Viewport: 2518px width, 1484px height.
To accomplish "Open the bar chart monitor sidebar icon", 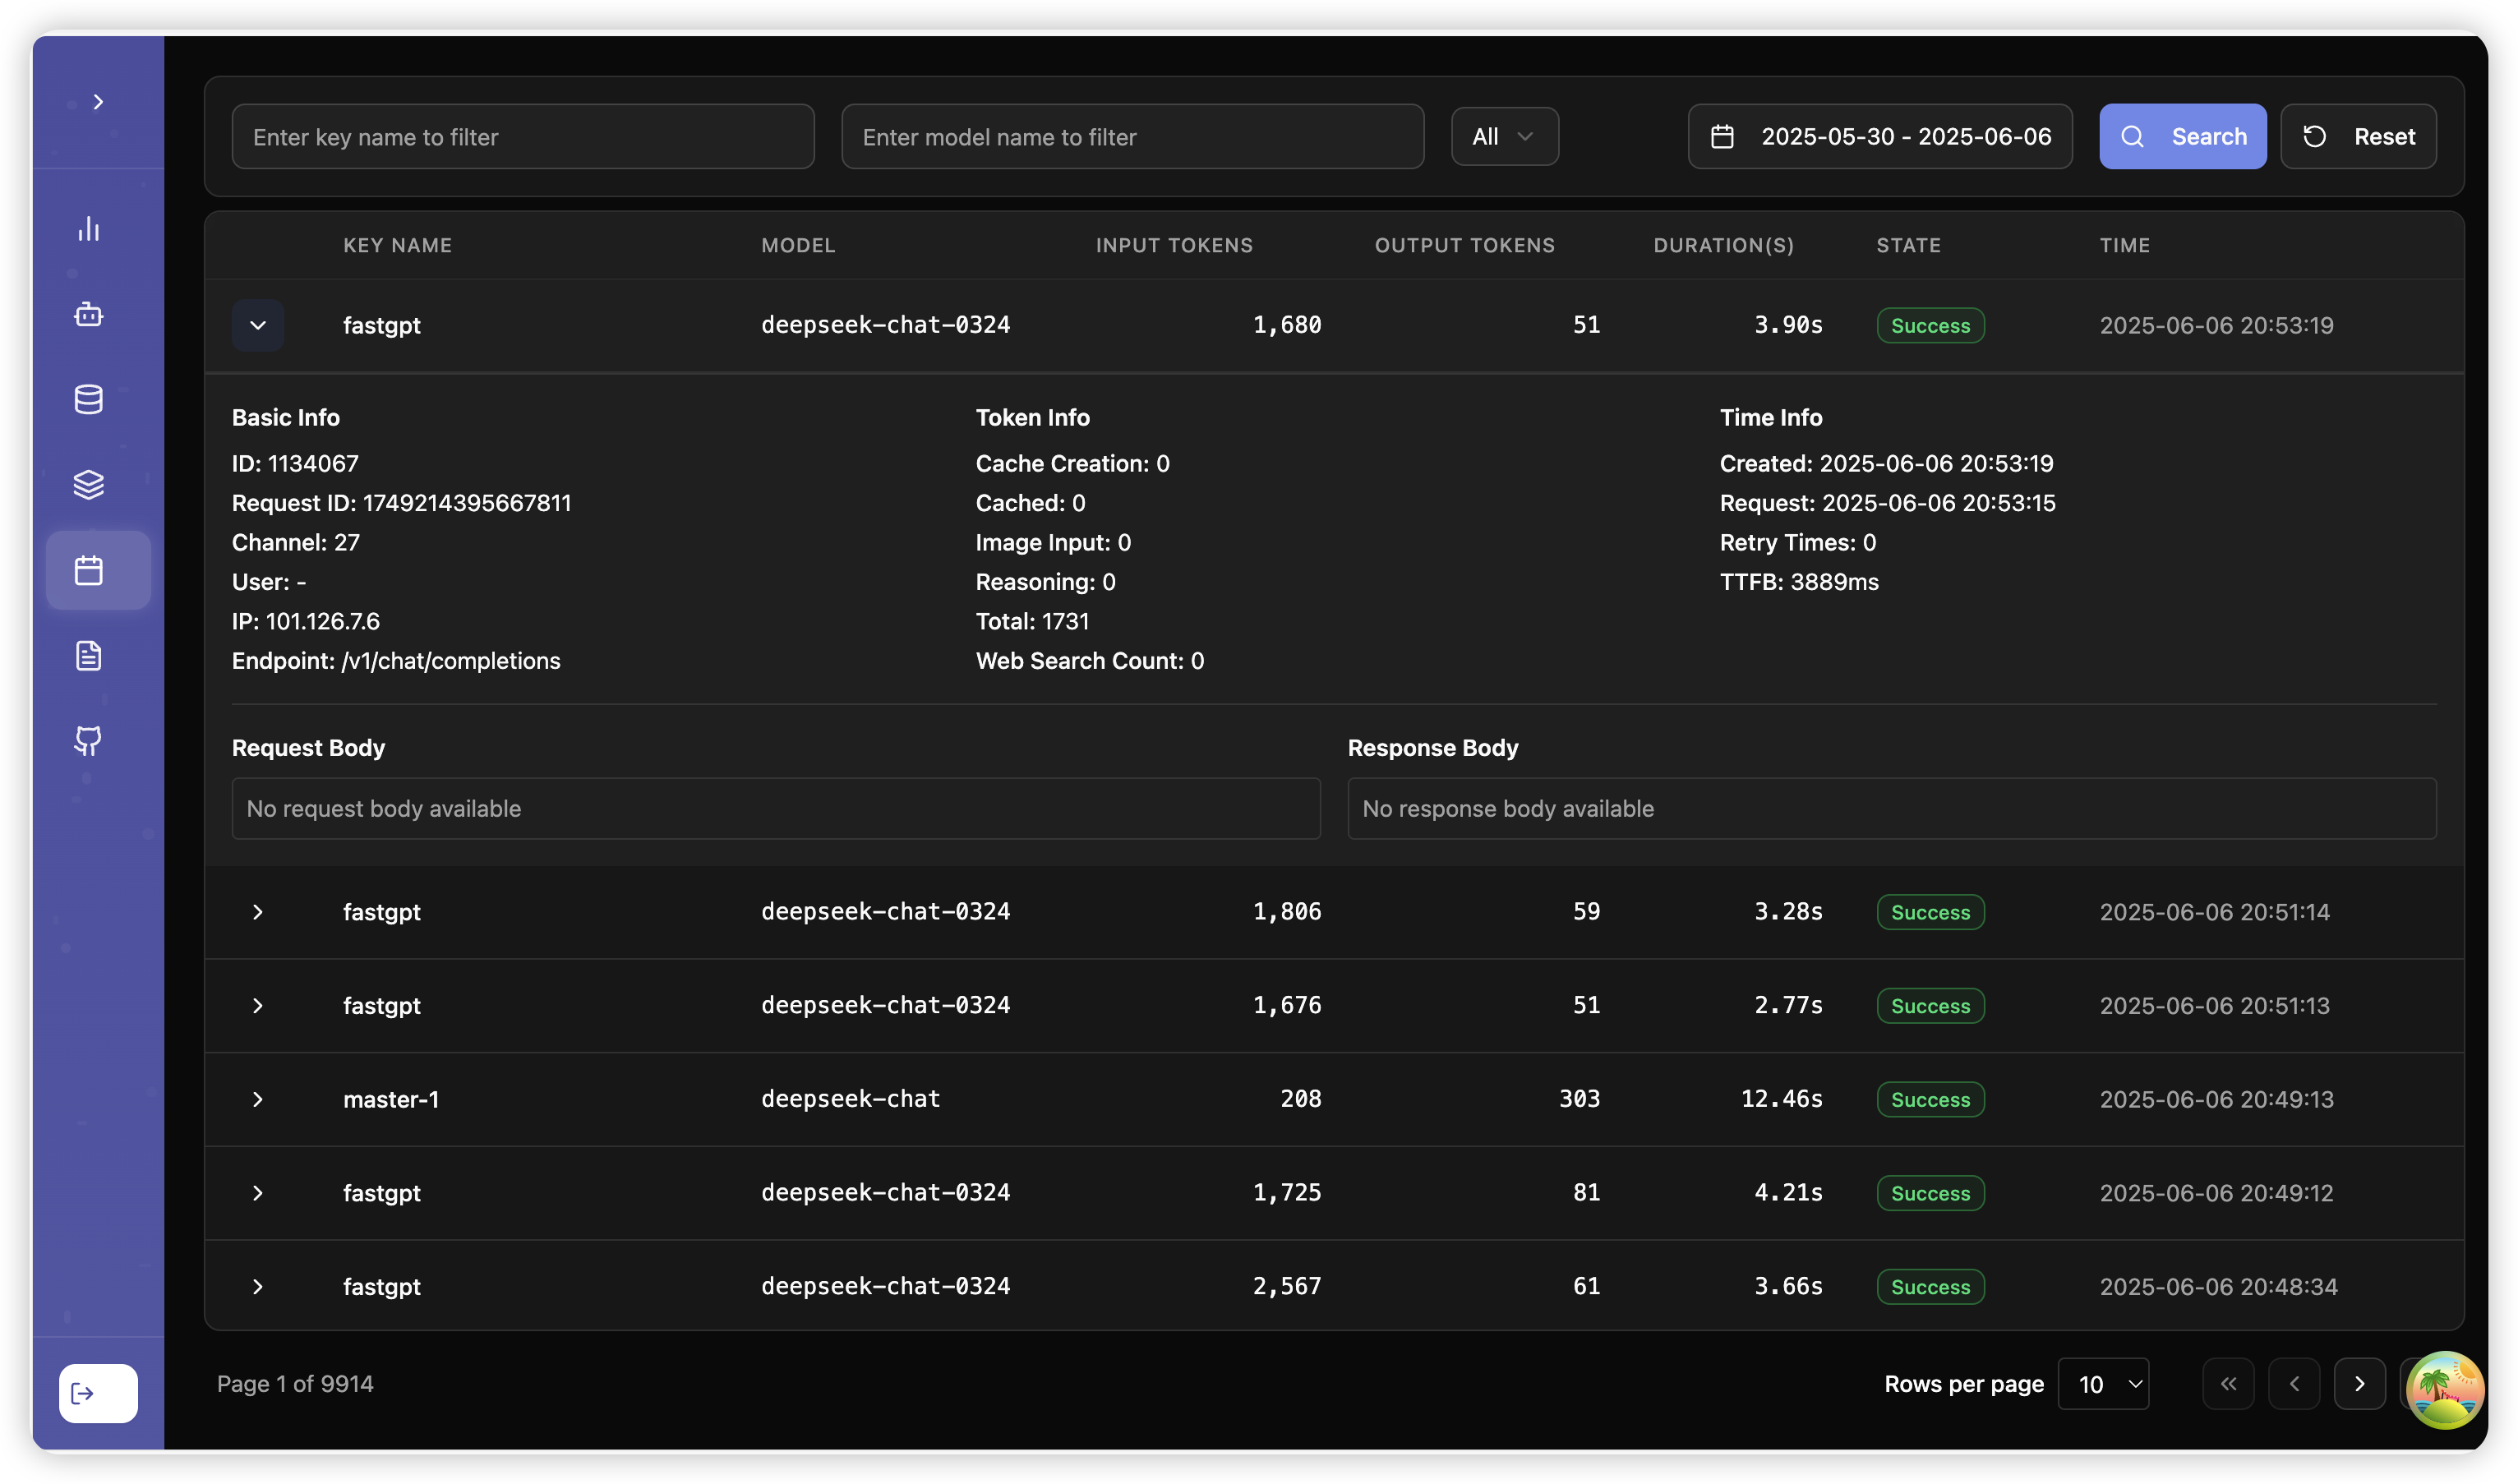I will [x=89, y=229].
